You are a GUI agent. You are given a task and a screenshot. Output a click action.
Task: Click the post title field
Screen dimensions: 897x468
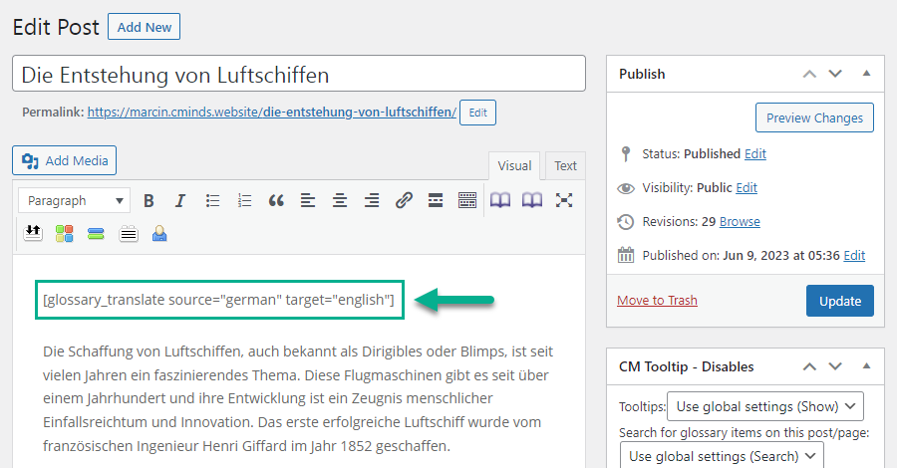point(299,74)
